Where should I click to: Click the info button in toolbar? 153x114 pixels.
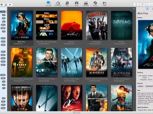2,5
